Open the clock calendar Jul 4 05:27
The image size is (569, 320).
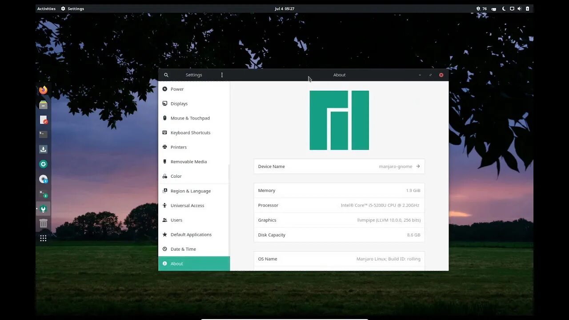[x=284, y=8]
